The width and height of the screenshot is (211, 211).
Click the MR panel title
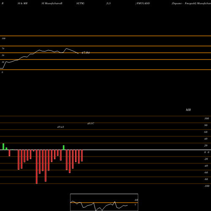[x=188, y=110]
